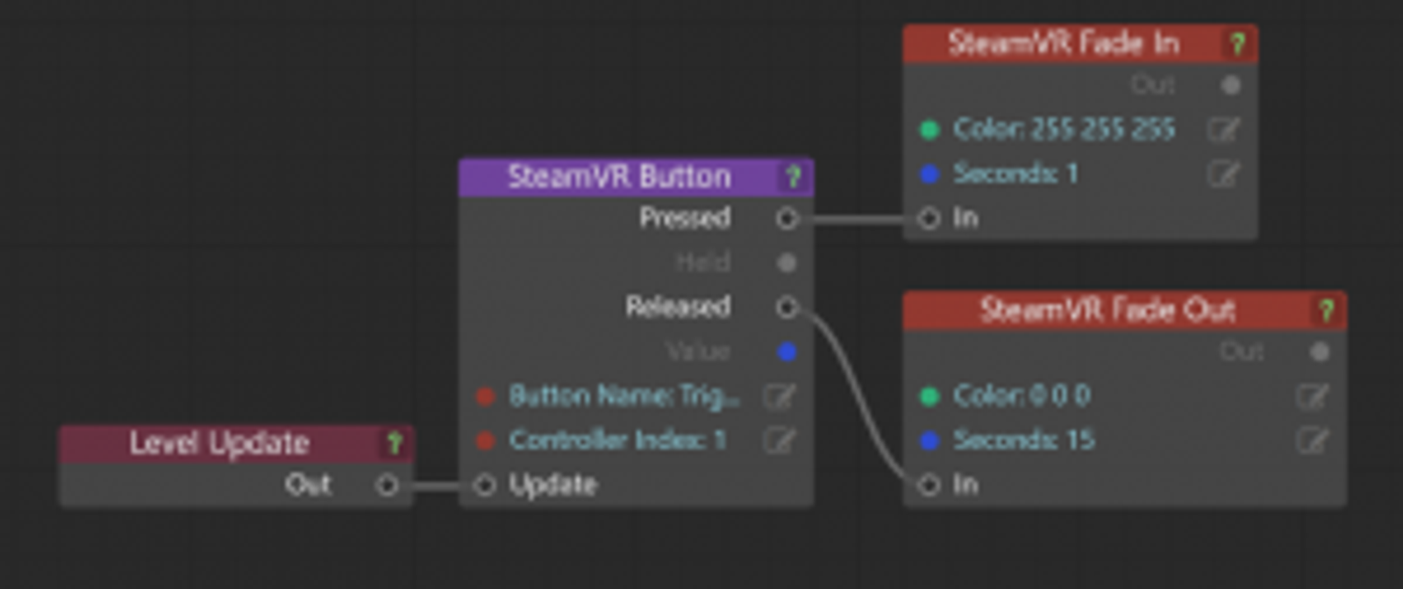Open help icon on Level Update node
The height and width of the screenshot is (589, 1403).
point(394,444)
